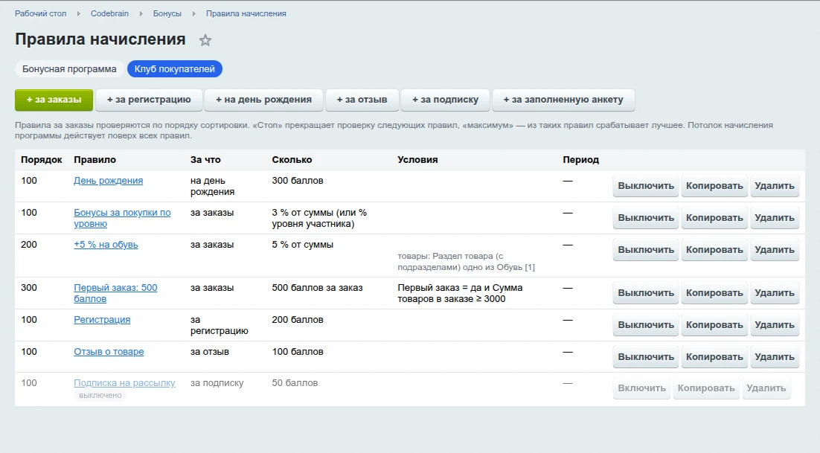Disable the Регистрация rule

tap(646, 325)
